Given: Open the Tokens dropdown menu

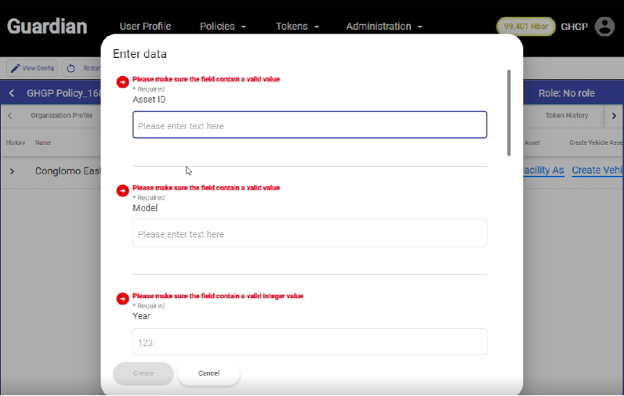Looking at the screenshot, I should 297,27.
